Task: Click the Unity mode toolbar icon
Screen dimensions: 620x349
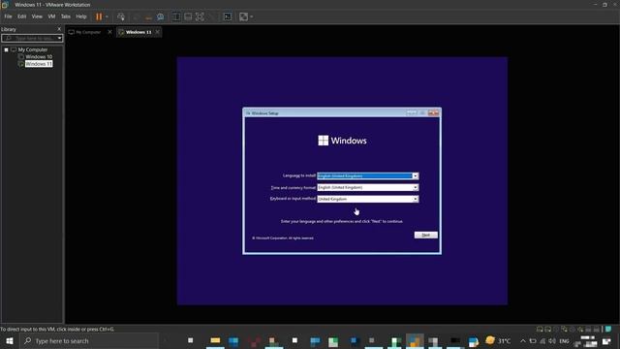Action: click(x=212, y=16)
